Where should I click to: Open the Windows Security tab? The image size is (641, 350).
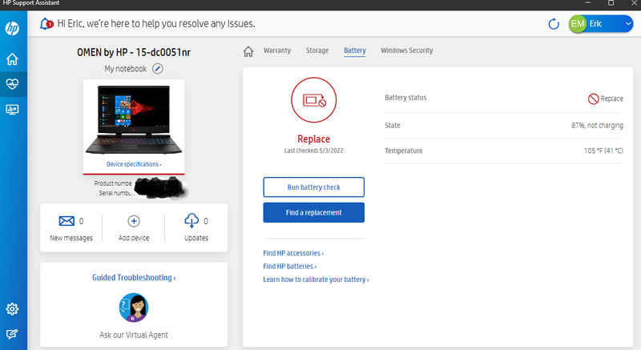[x=406, y=50]
